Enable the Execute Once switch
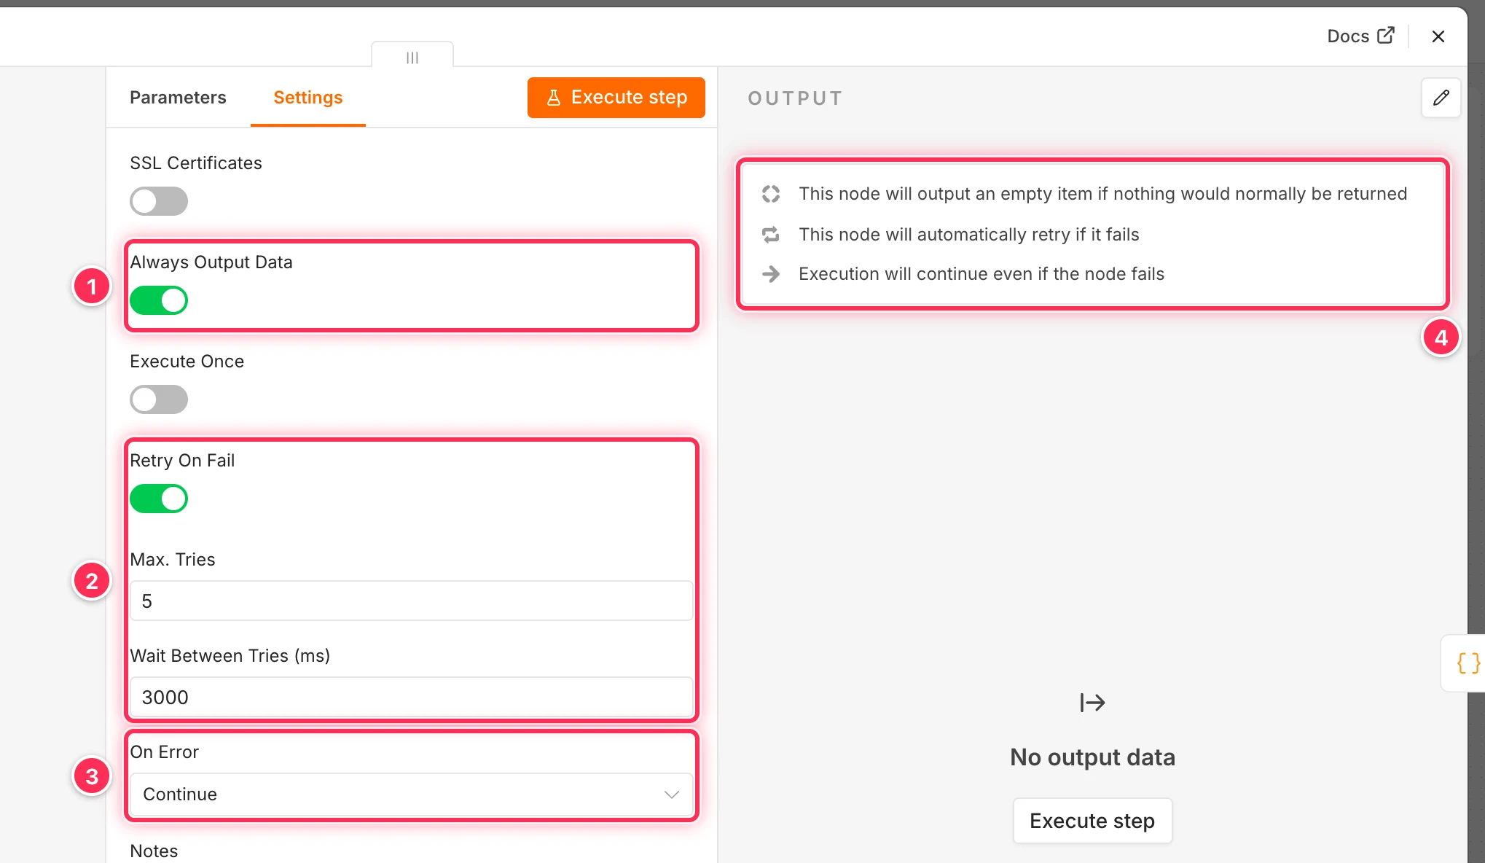Image resolution: width=1485 pixels, height=863 pixels. [x=159, y=399]
